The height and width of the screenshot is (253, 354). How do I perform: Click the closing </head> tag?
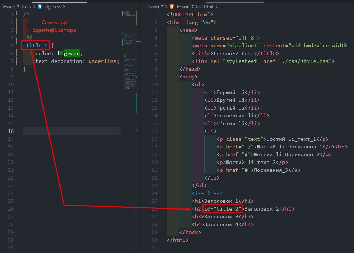coord(190,69)
